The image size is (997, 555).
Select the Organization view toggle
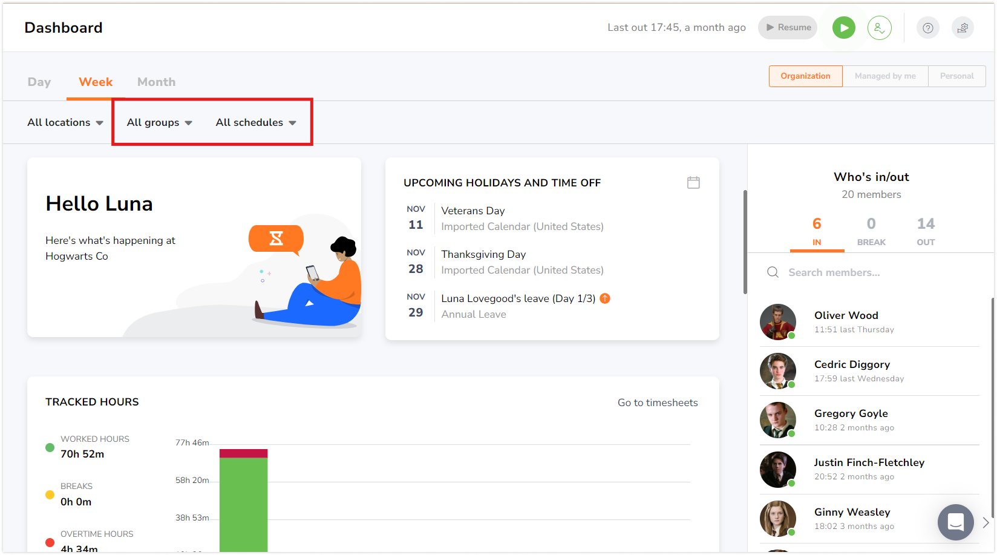pos(805,76)
